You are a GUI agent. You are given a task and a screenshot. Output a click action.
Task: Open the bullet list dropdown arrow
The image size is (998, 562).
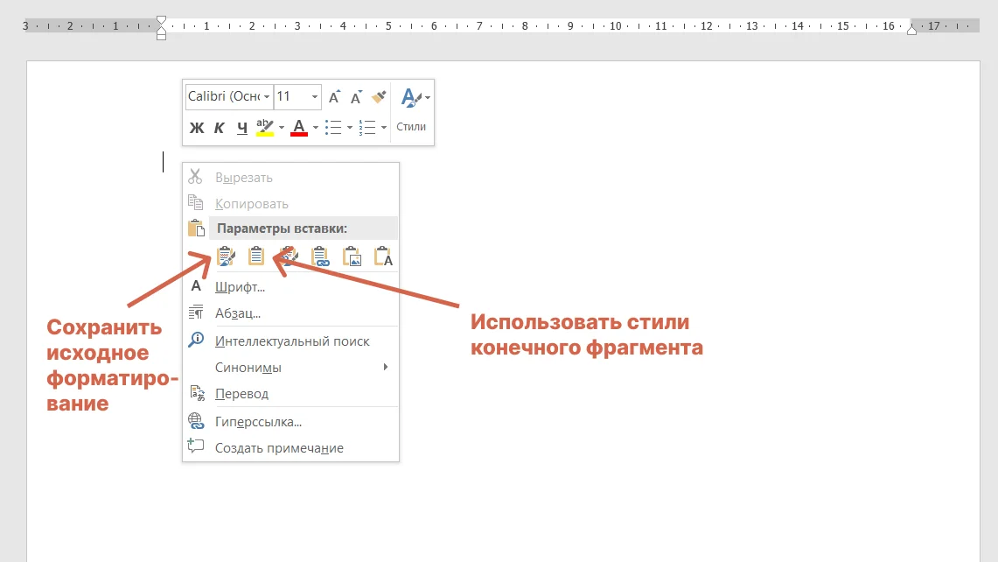click(349, 128)
